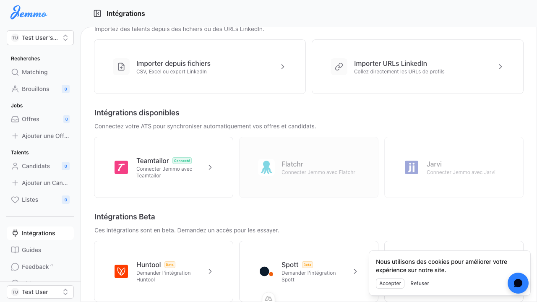
Task: Open Importer URLs LinkedIn via its chevron
Action: tap(500, 67)
